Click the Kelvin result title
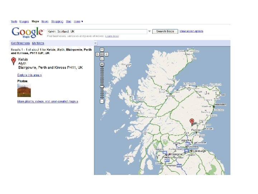The image size is (258, 194). (x=23, y=59)
